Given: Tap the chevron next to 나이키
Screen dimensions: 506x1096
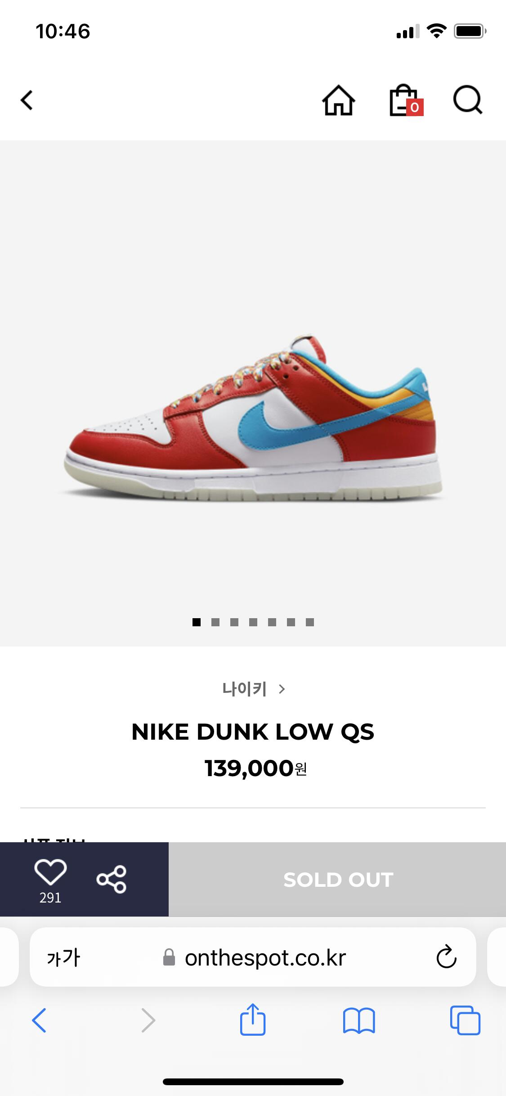Looking at the screenshot, I should click(282, 689).
